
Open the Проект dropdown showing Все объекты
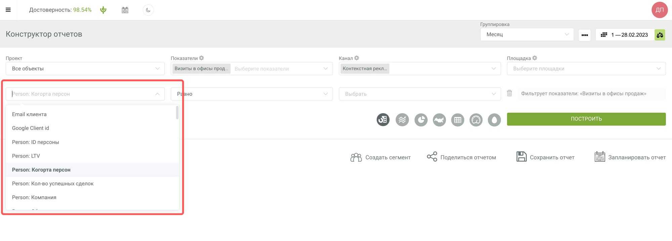tap(85, 69)
